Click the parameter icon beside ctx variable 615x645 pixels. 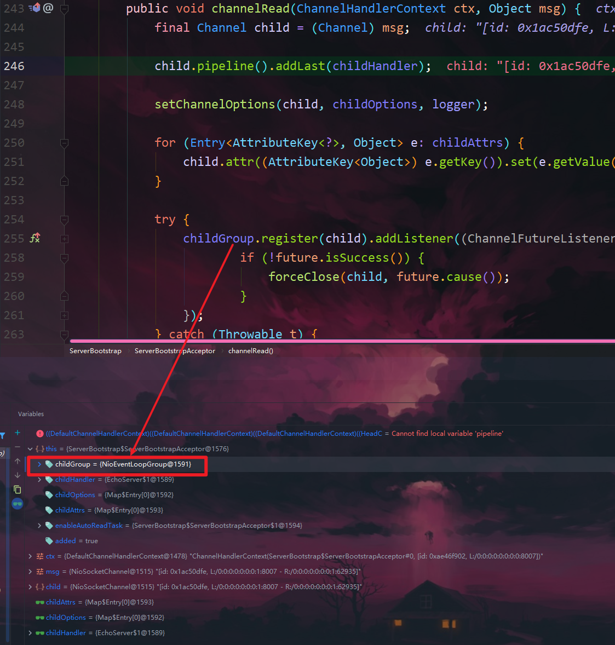pos(40,556)
